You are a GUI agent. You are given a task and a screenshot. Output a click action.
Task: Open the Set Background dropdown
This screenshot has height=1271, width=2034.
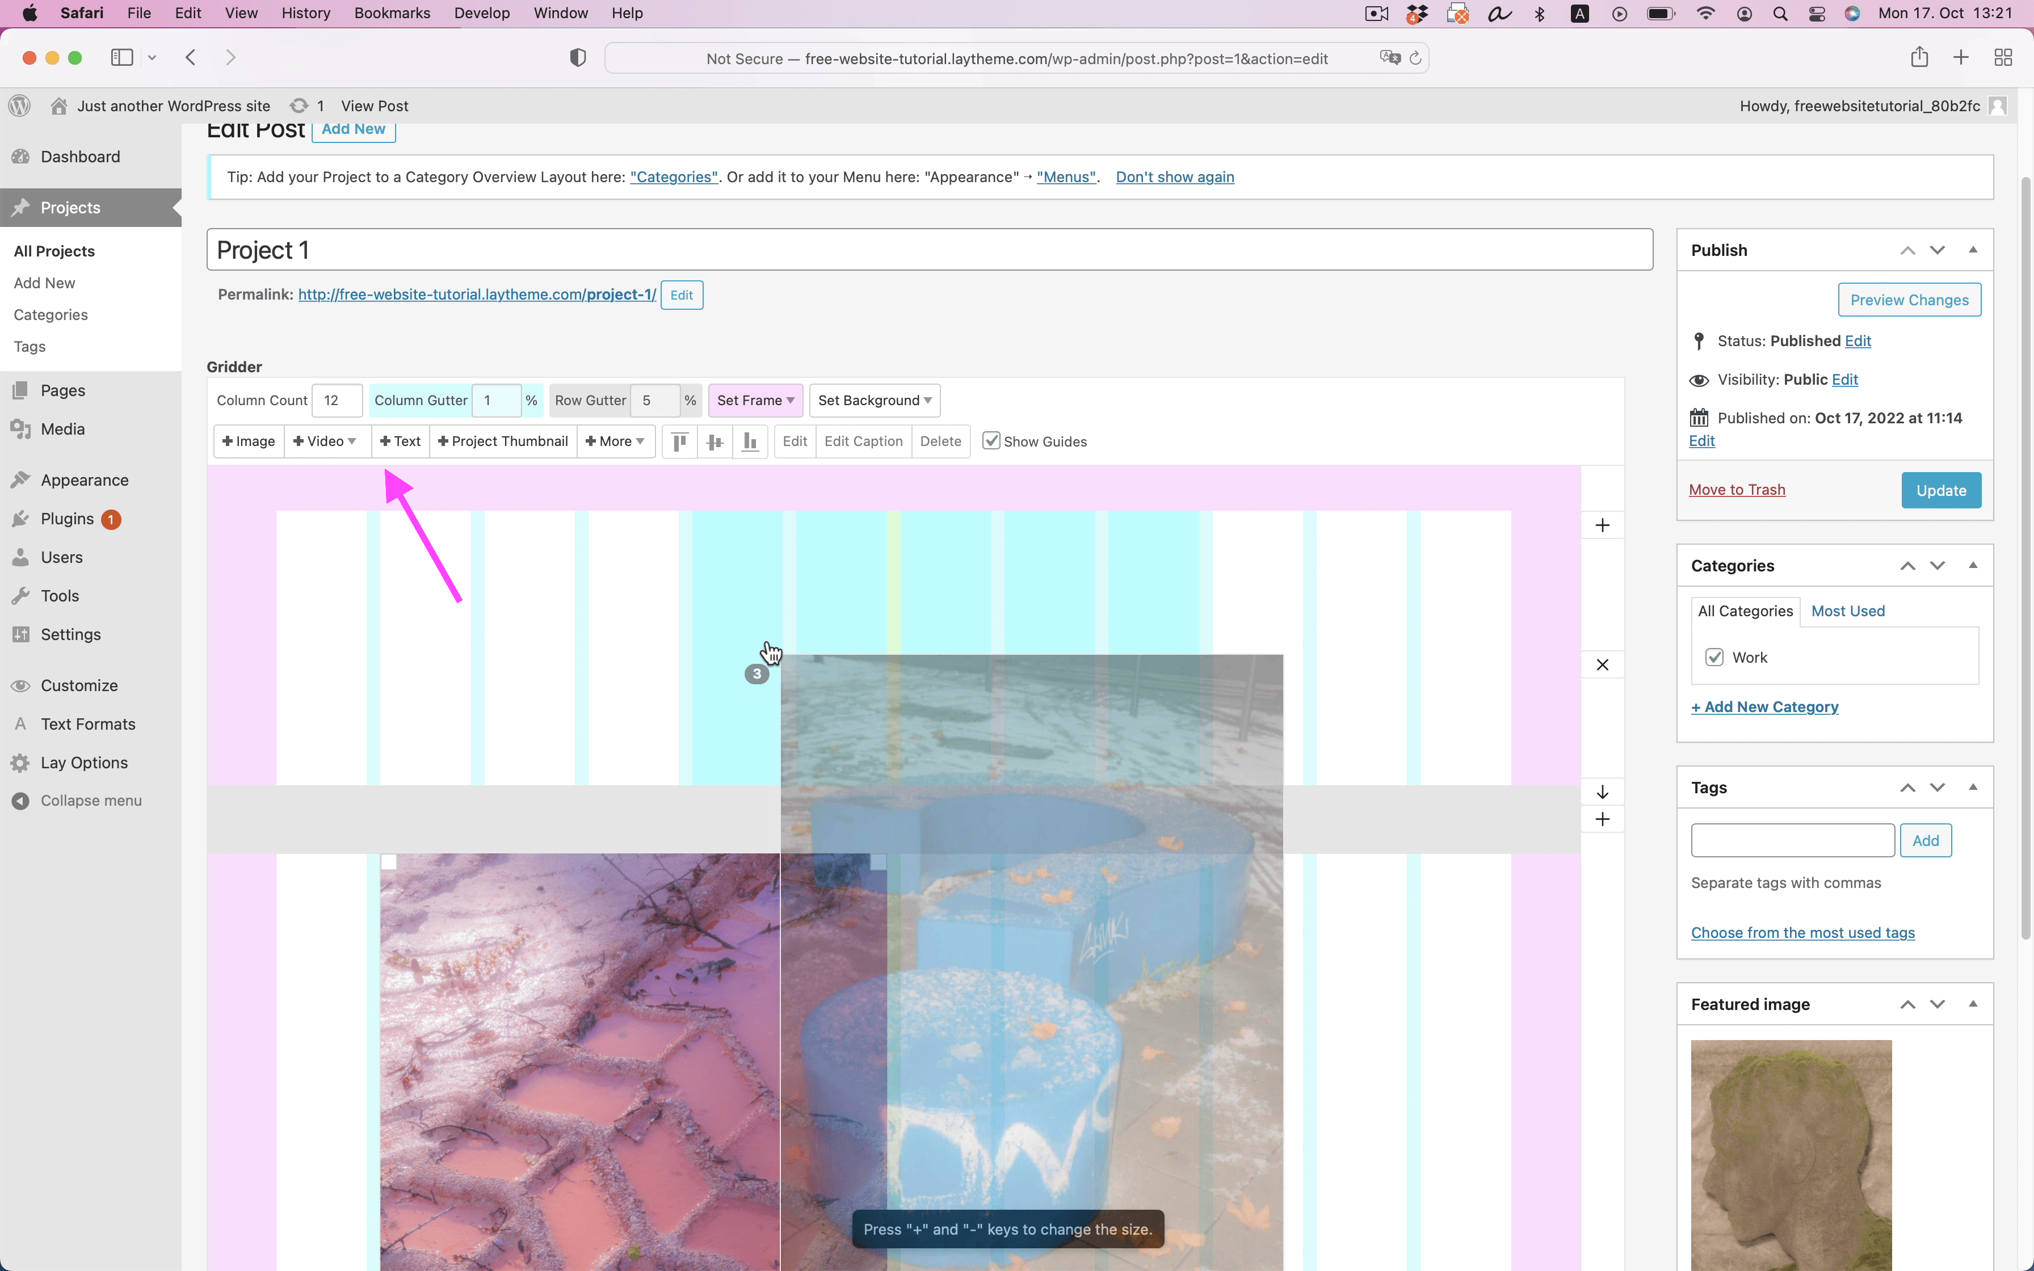[875, 400]
